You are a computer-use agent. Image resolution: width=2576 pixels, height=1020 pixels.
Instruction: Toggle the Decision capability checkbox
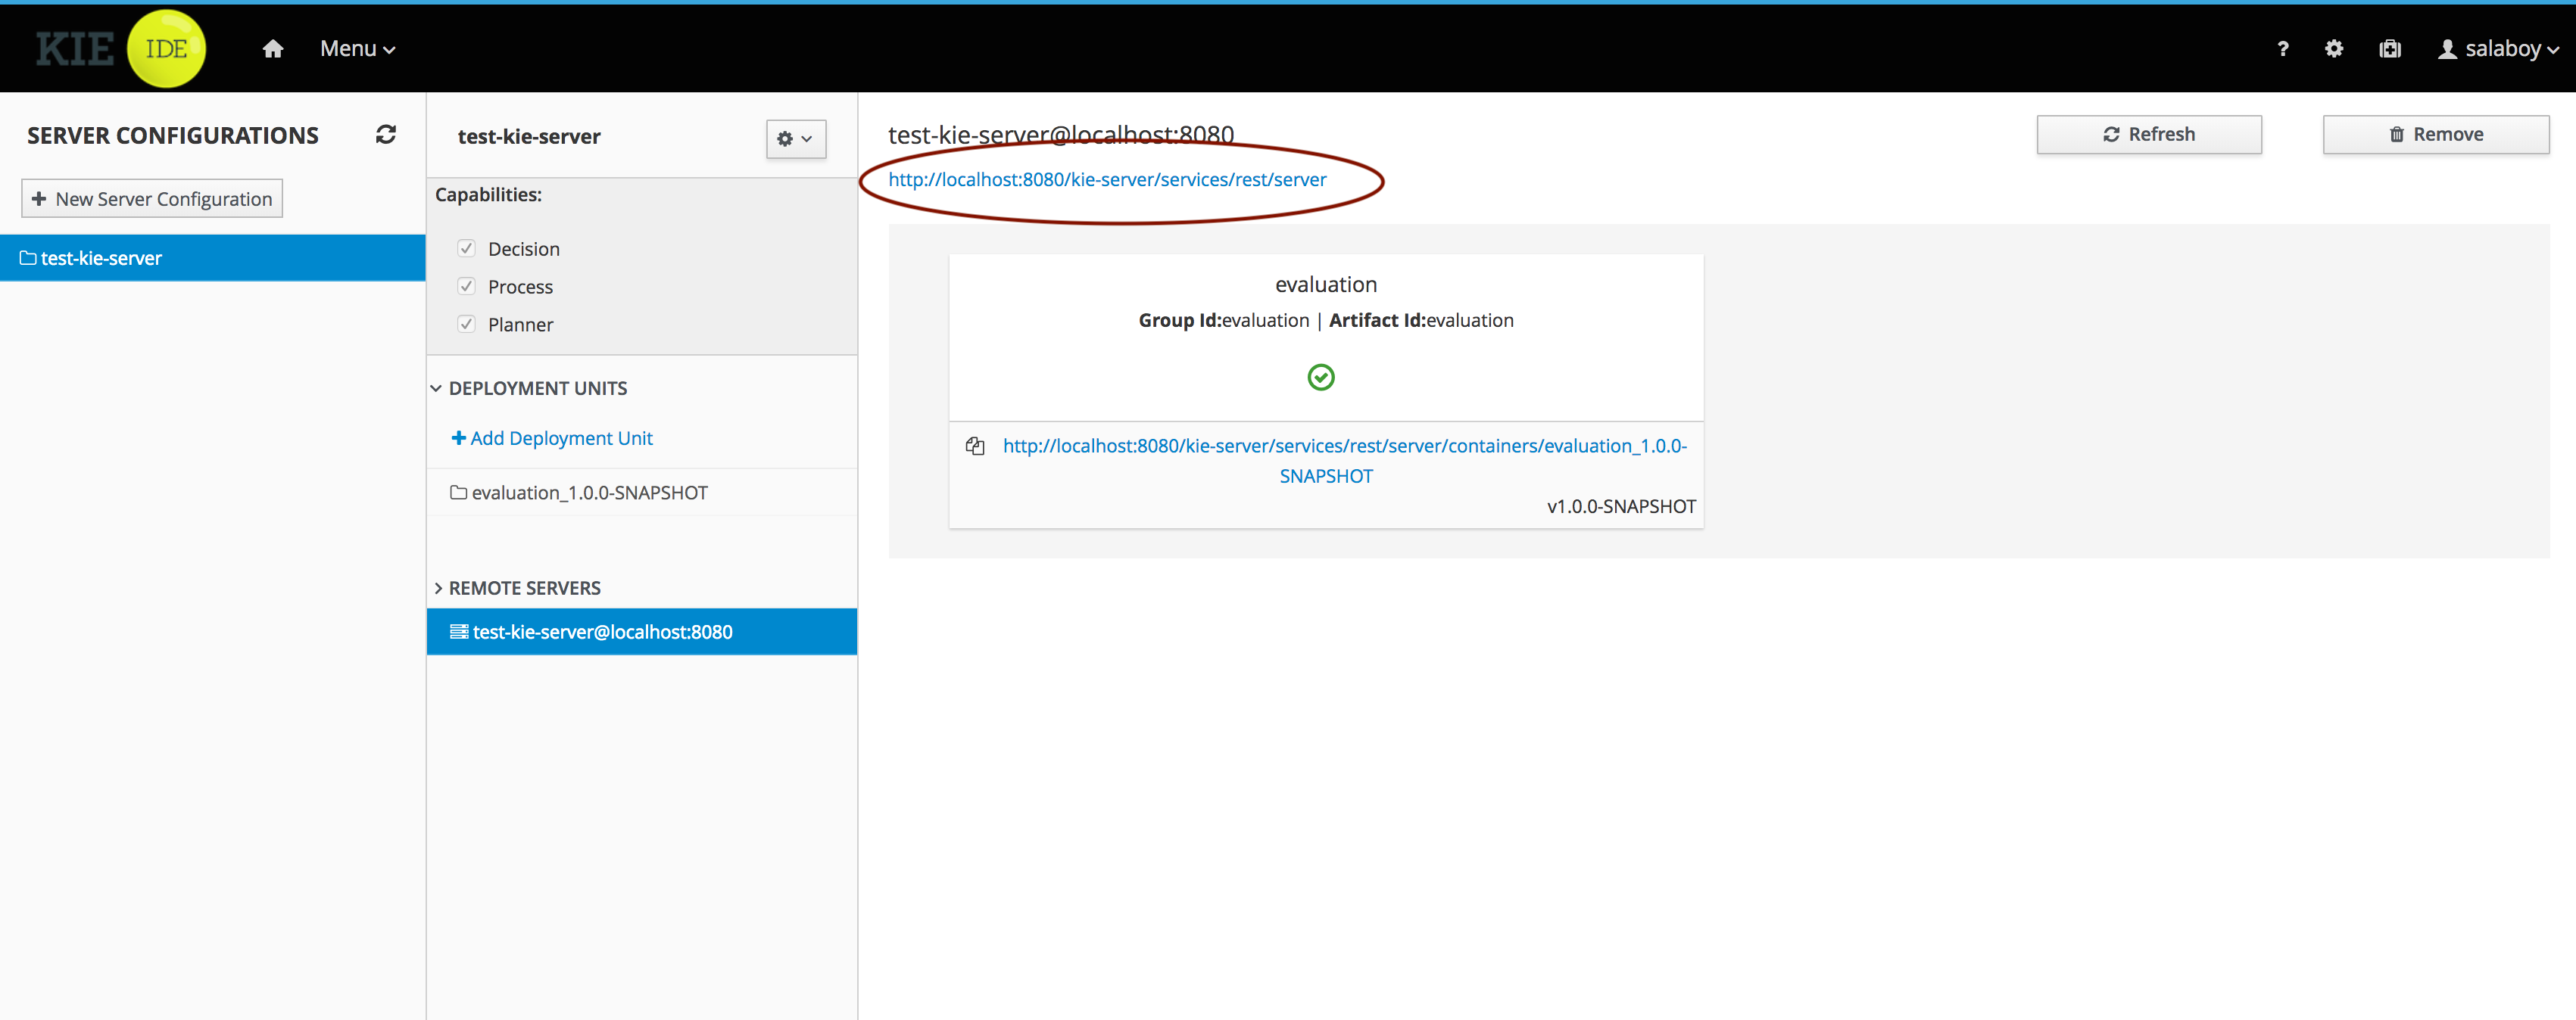coord(466,249)
